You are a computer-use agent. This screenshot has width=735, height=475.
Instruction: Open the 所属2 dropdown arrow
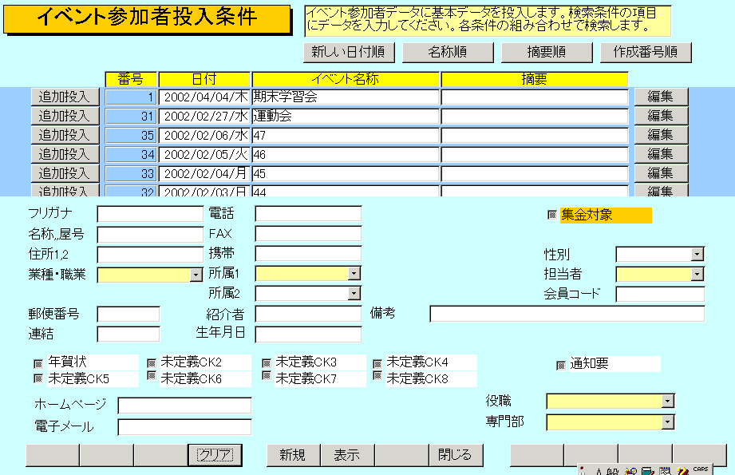(354, 293)
